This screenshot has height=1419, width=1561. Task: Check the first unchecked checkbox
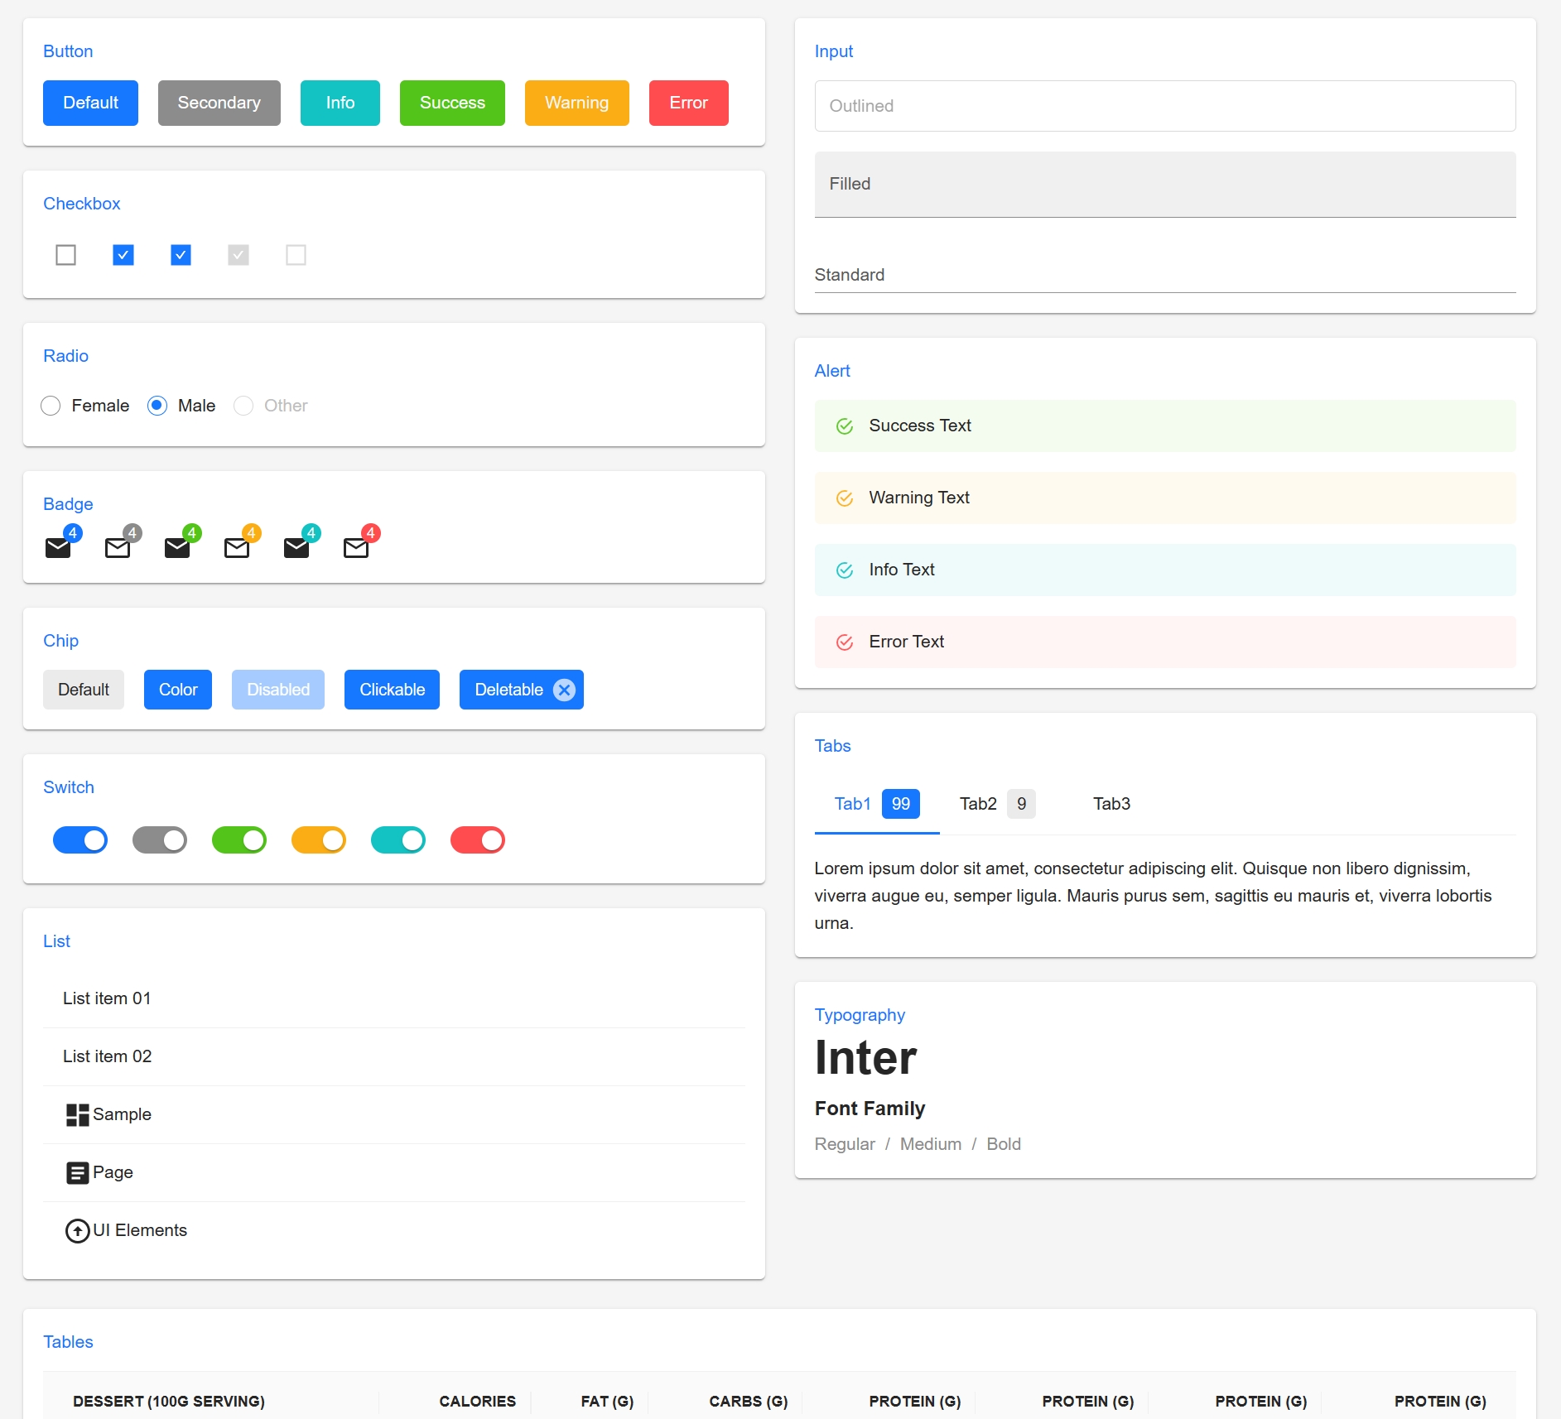click(65, 255)
